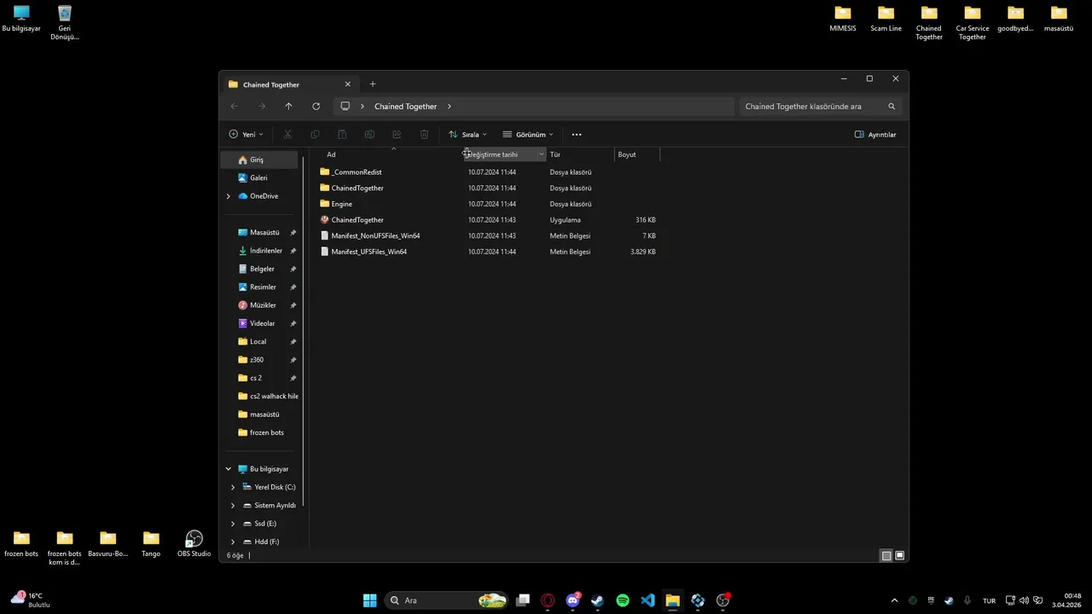Open the three-dots more options menu
1092x614 pixels.
(x=577, y=135)
